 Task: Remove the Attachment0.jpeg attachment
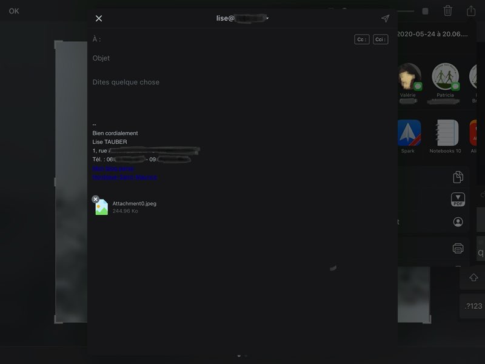coord(95,199)
